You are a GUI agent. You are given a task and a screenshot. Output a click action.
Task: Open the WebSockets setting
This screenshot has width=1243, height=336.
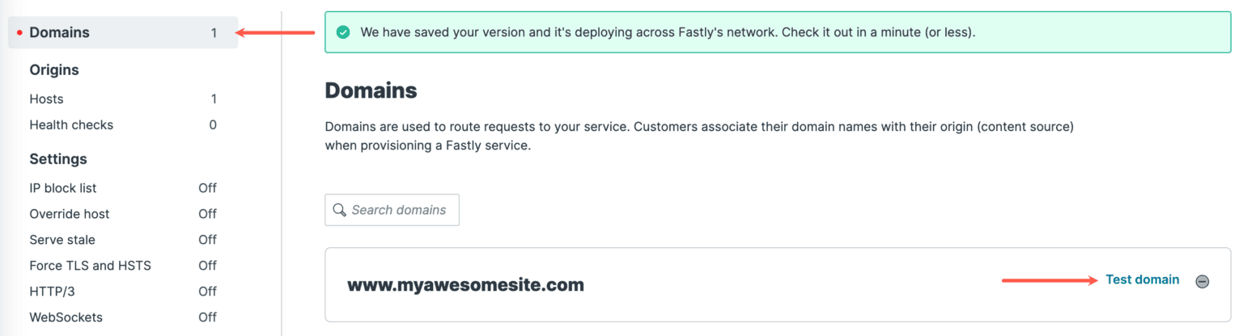[123, 317]
